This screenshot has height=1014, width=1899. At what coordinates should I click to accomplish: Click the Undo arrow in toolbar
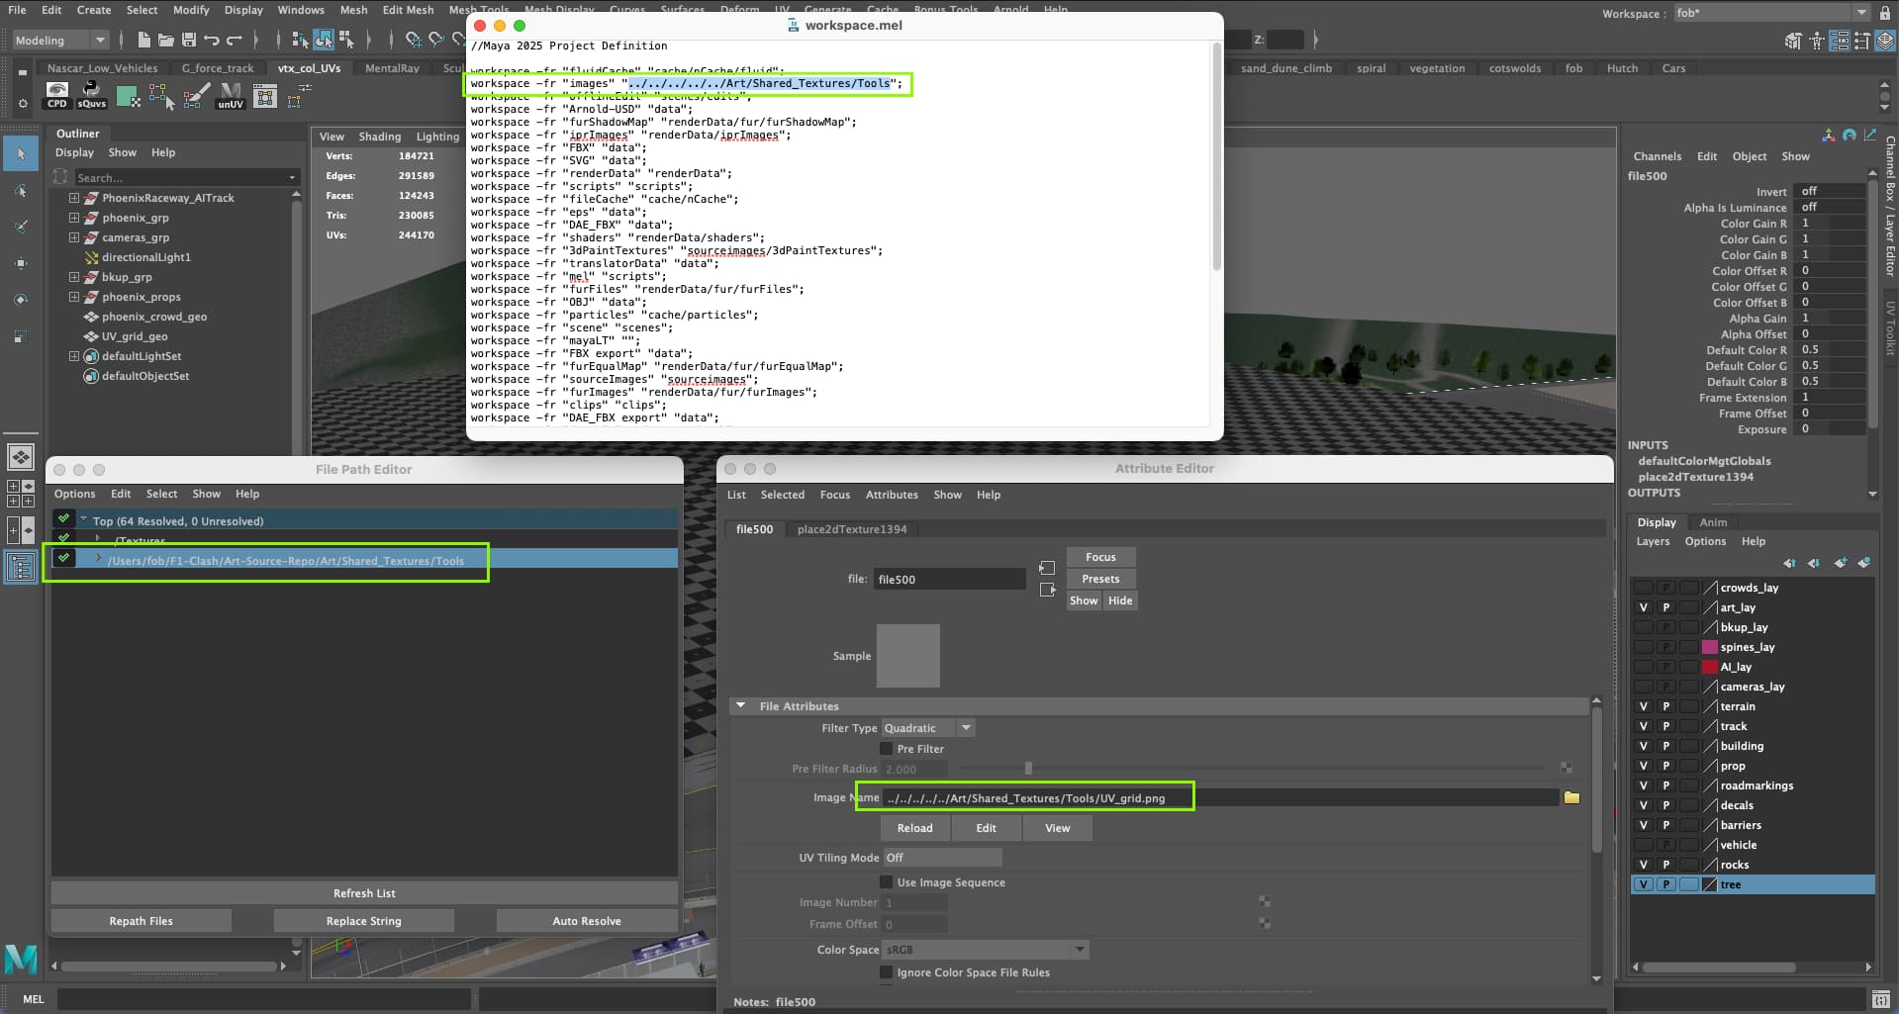[x=212, y=41]
